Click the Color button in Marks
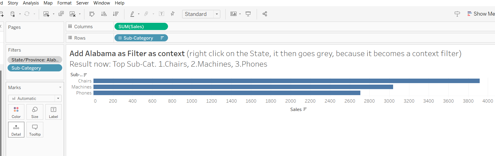This screenshot has height=156, width=495. [16, 112]
